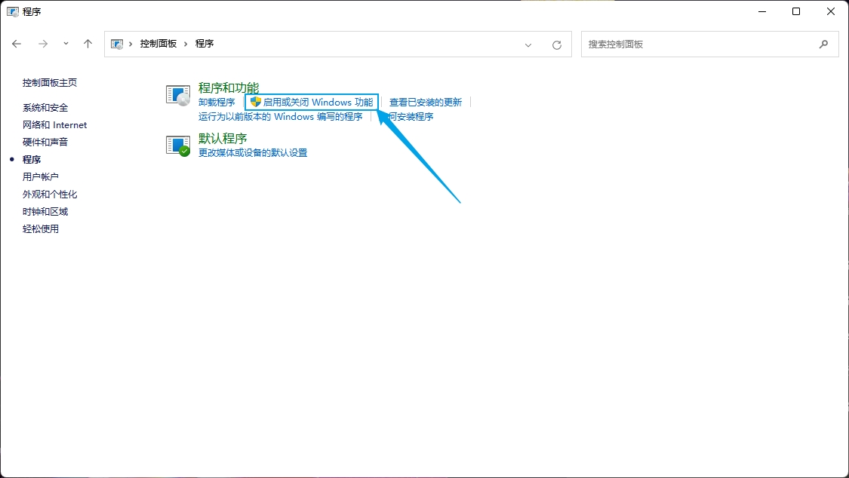Click 更改媒体或设备的默认设置
The height and width of the screenshot is (478, 849).
click(253, 153)
